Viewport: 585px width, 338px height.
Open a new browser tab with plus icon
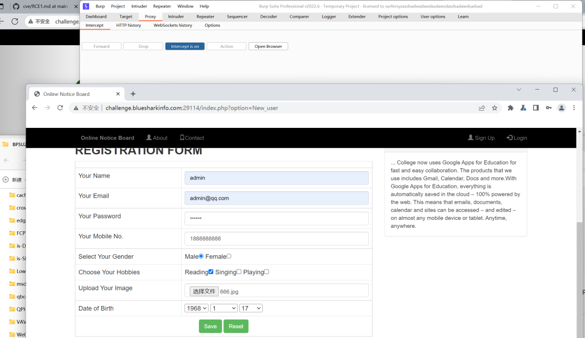(x=133, y=94)
